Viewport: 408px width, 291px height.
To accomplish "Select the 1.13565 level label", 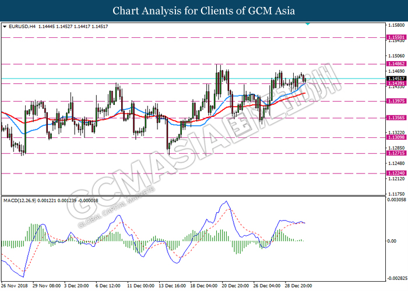I will click(396, 118).
